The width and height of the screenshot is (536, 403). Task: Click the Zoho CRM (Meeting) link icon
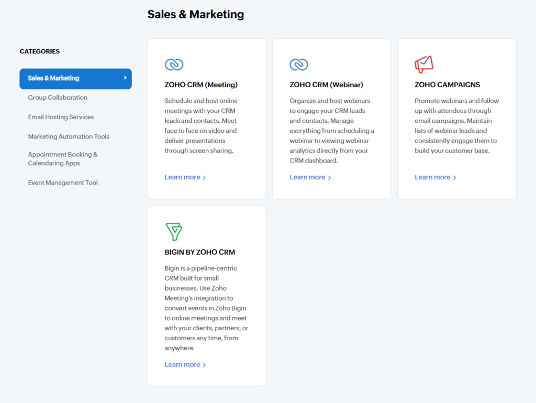174,64
